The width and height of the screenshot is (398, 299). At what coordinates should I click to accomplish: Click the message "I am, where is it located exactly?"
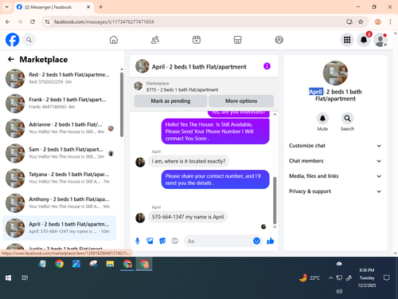point(189,161)
